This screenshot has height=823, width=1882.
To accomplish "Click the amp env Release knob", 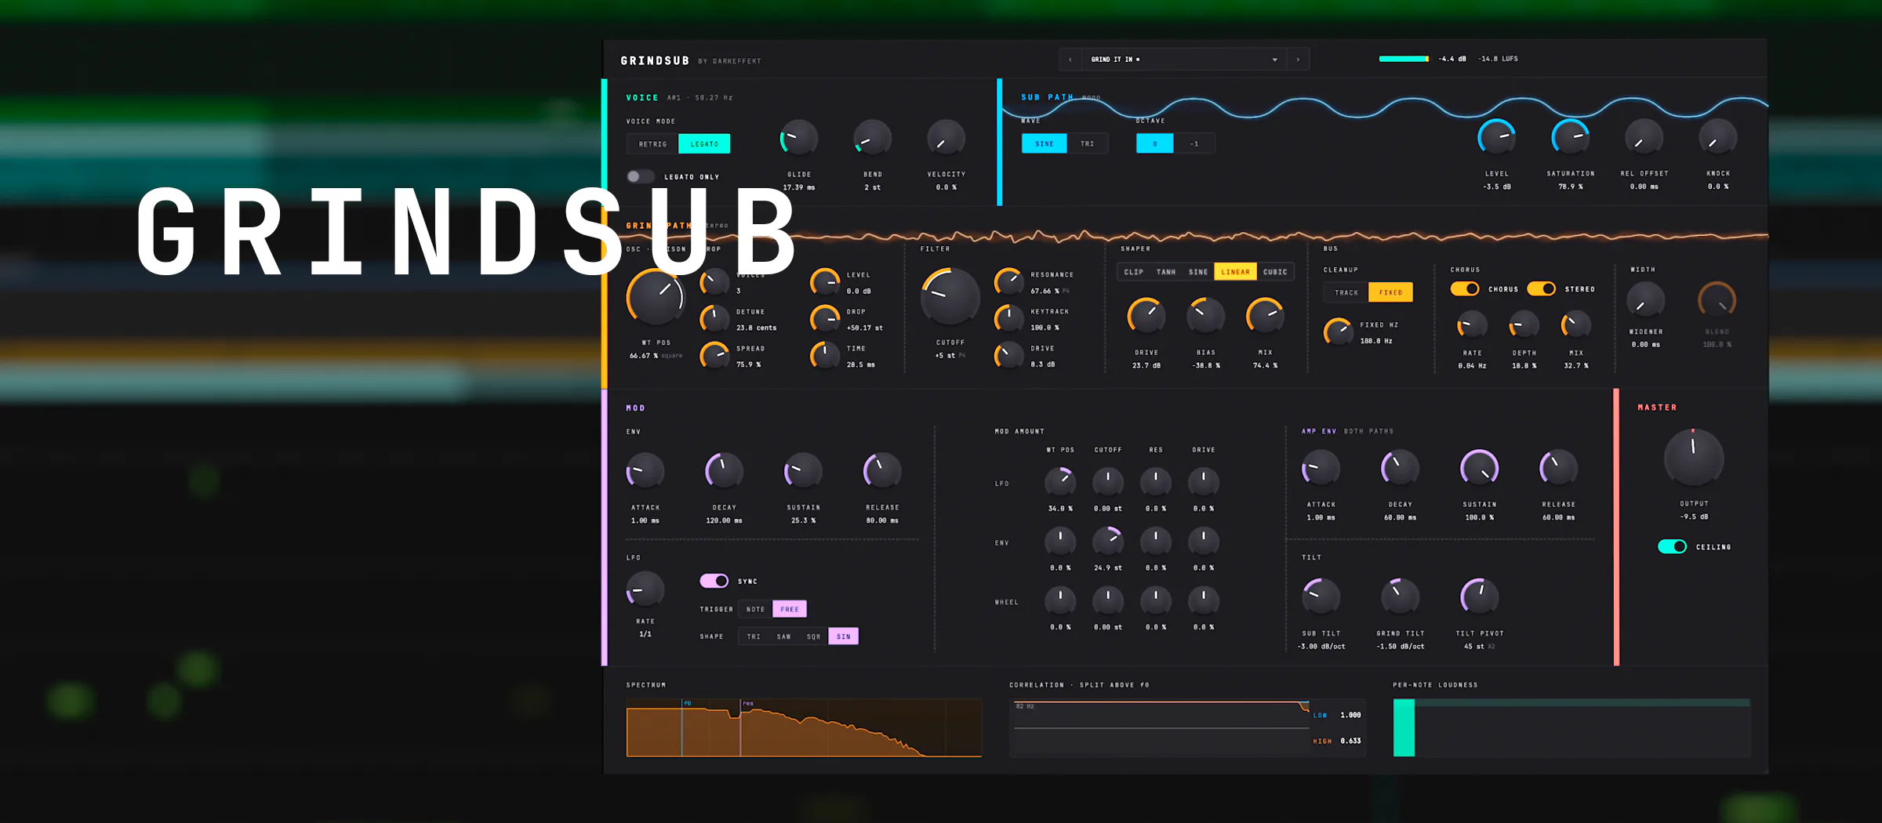I will pyautogui.click(x=1558, y=468).
